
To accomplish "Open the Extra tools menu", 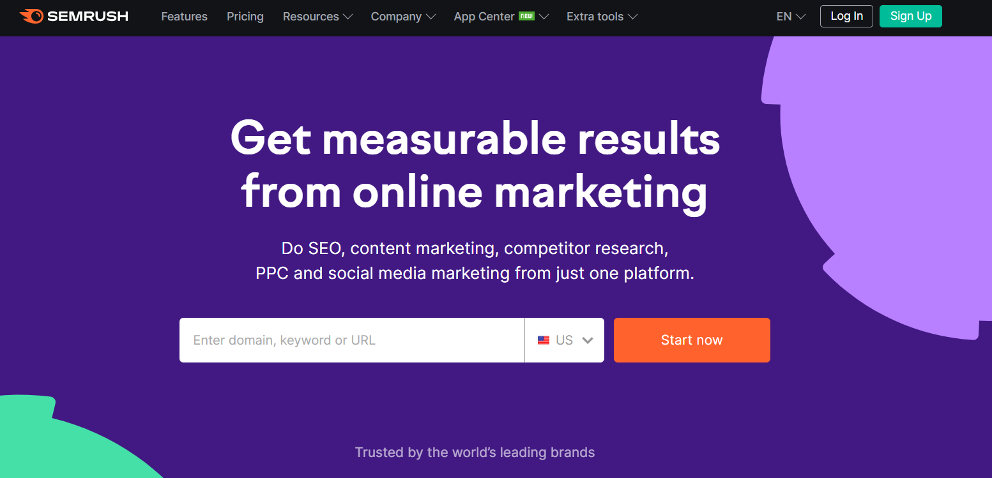I will point(602,17).
